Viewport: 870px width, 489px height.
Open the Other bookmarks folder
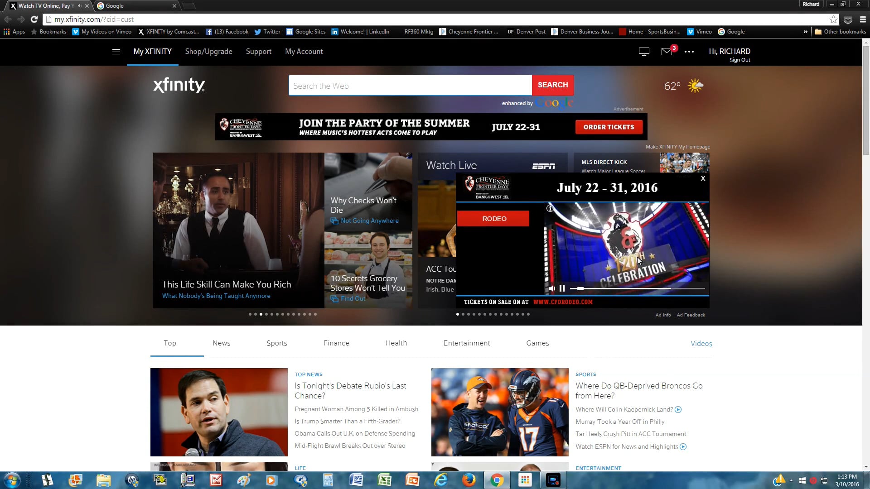pyautogui.click(x=840, y=32)
